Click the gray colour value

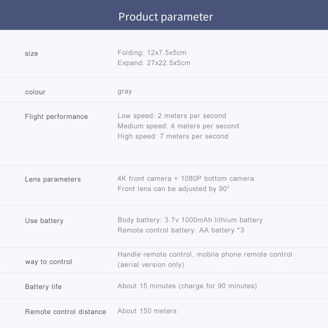point(125,91)
